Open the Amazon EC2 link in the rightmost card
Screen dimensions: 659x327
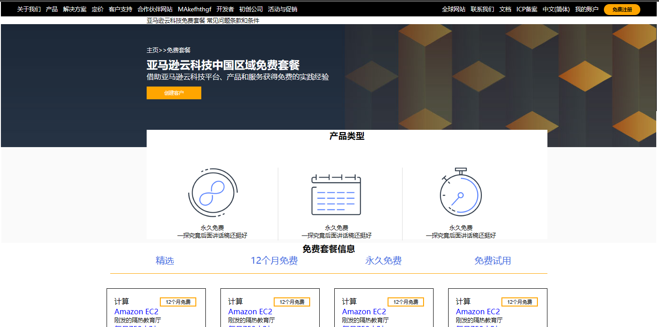[x=478, y=312]
